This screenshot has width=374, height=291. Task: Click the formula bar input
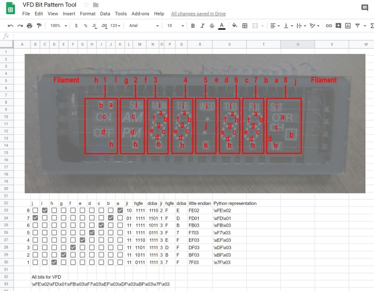[193, 36]
